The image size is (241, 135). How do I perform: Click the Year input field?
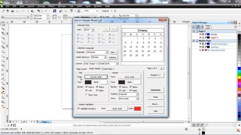[88, 30]
